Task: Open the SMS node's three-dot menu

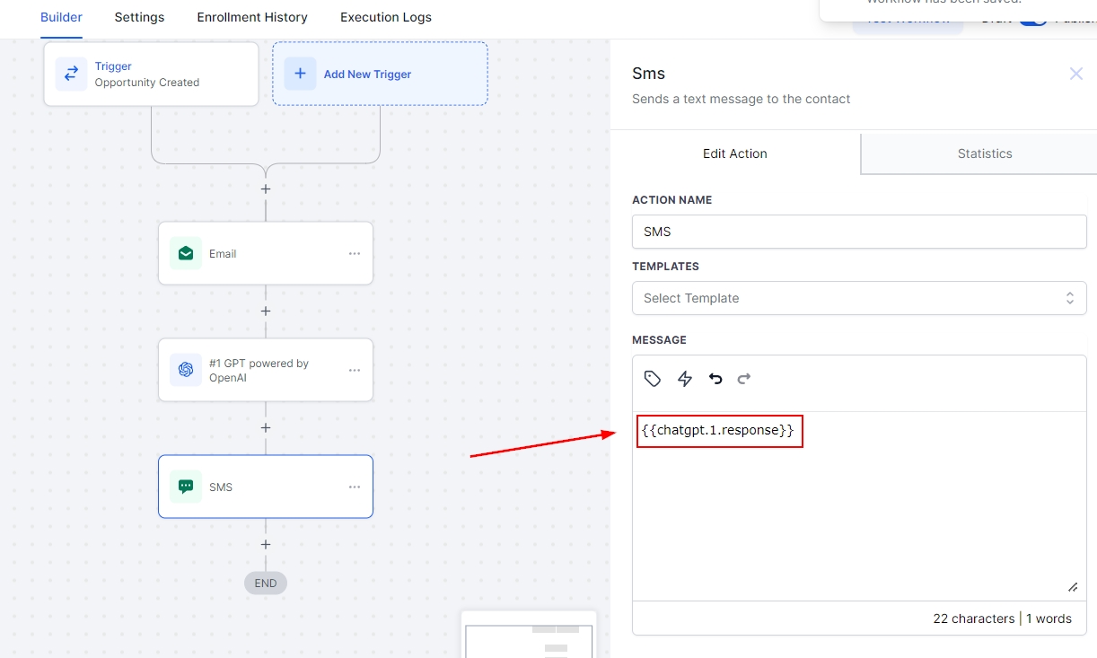Action: 355,487
